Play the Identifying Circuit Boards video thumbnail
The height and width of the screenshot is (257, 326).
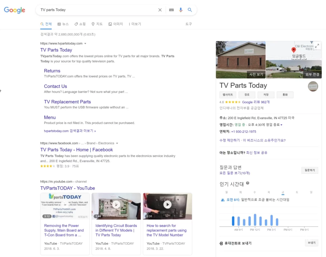116,206
